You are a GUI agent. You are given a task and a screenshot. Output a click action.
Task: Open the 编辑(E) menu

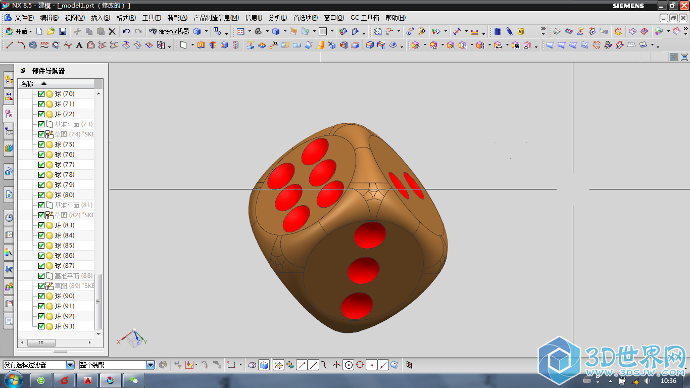click(50, 18)
